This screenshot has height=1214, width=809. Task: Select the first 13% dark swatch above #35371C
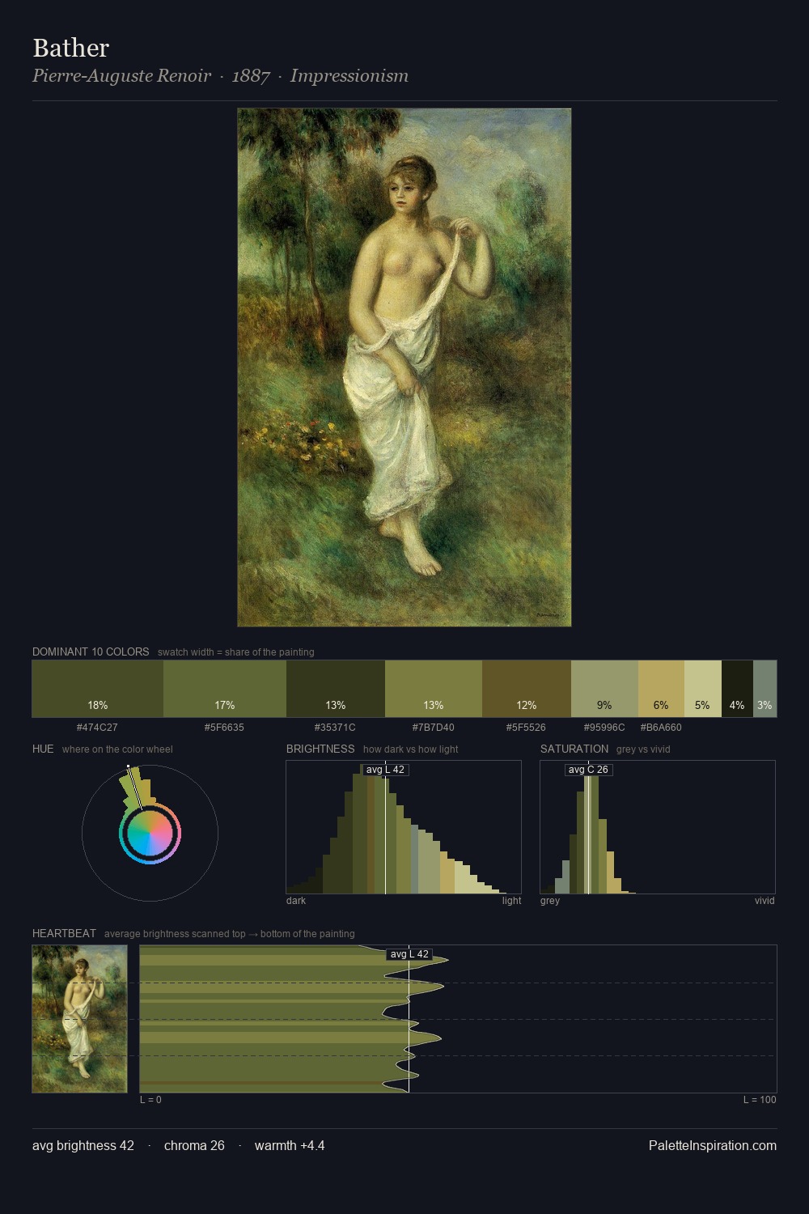(336, 689)
